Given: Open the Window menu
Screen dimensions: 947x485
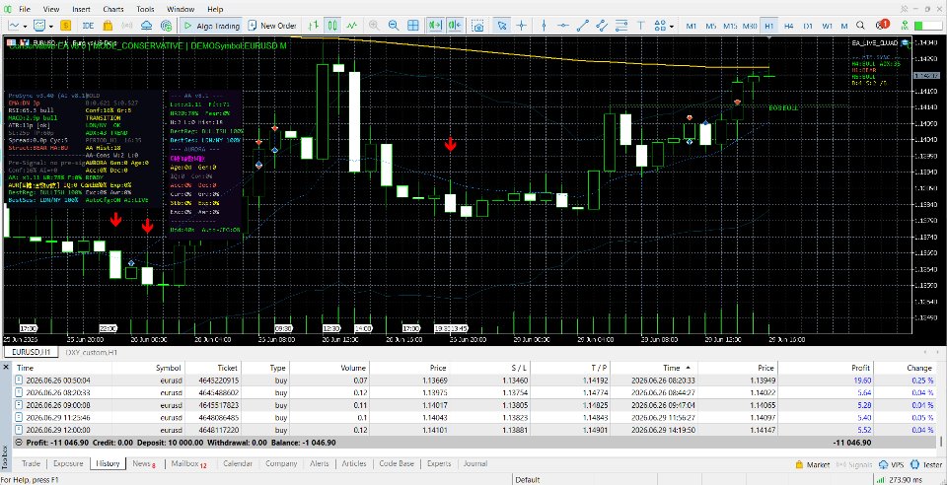Looking at the screenshot, I should [181, 9].
